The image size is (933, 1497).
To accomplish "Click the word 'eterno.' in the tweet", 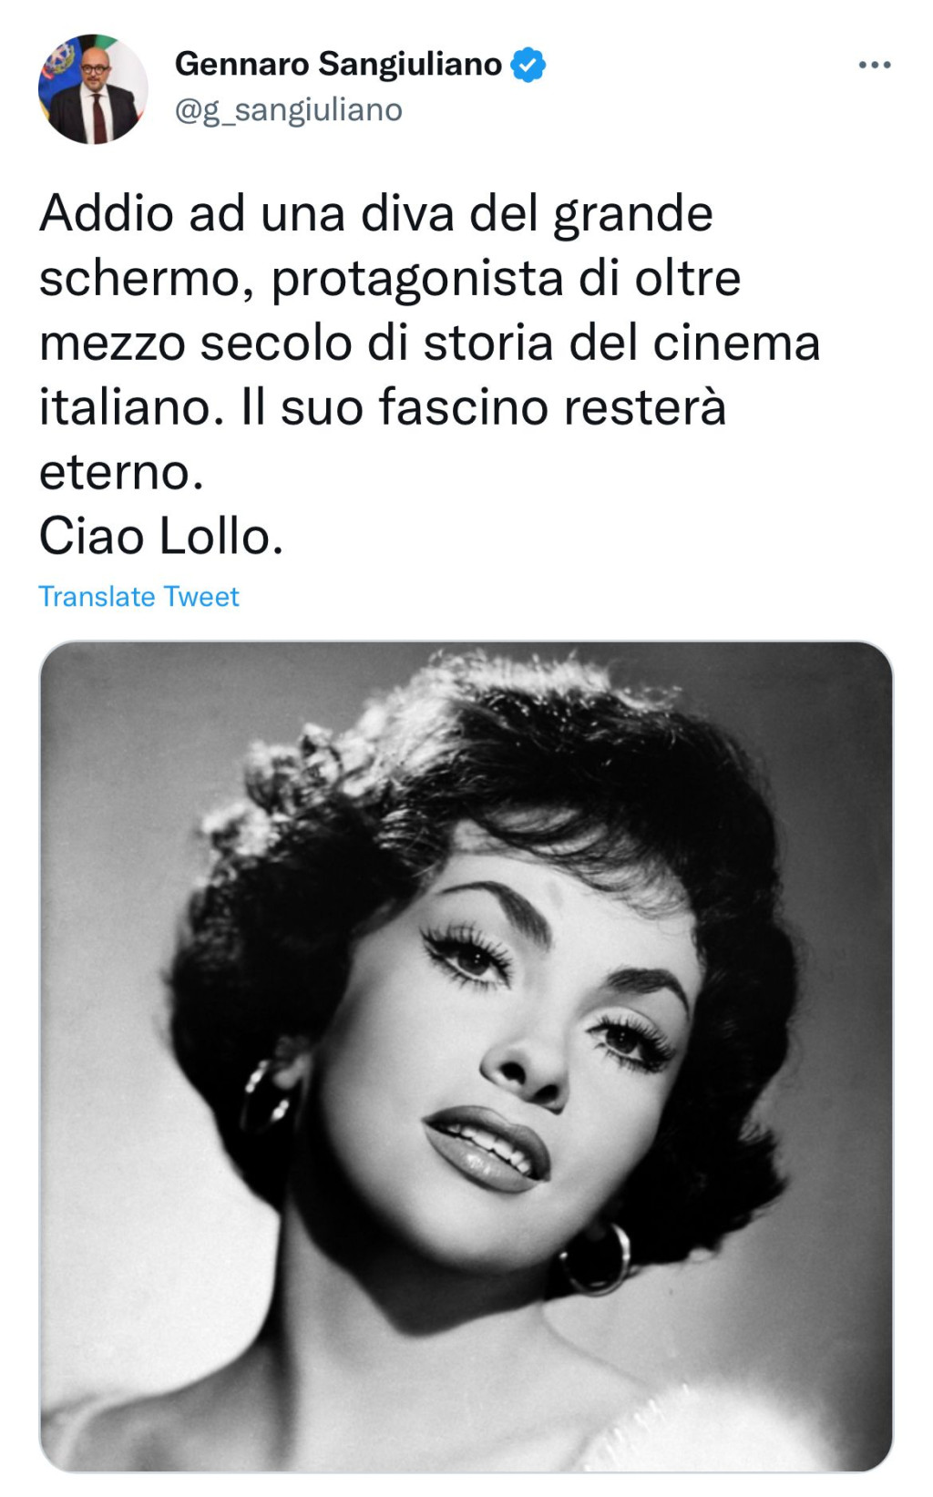I will tap(121, 472).
